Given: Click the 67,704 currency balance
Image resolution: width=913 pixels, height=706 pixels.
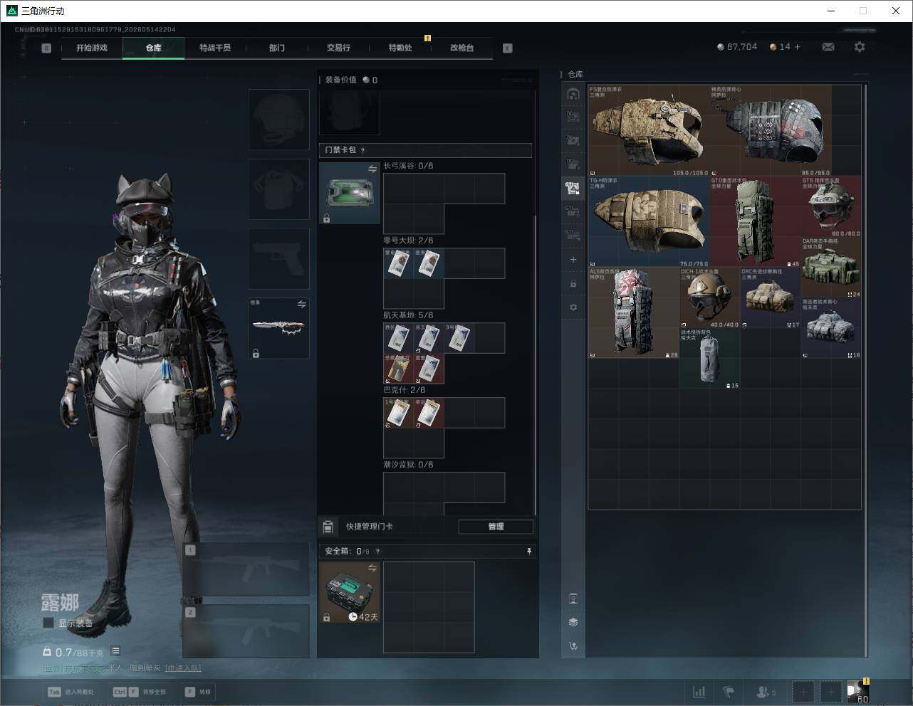Looking at the screenshot, I should coord(737,47).
